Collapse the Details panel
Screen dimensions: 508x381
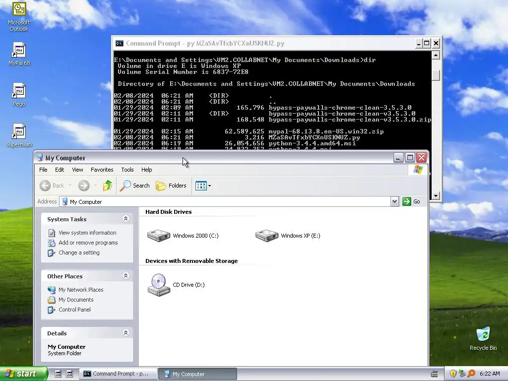[x=126, y=333]
